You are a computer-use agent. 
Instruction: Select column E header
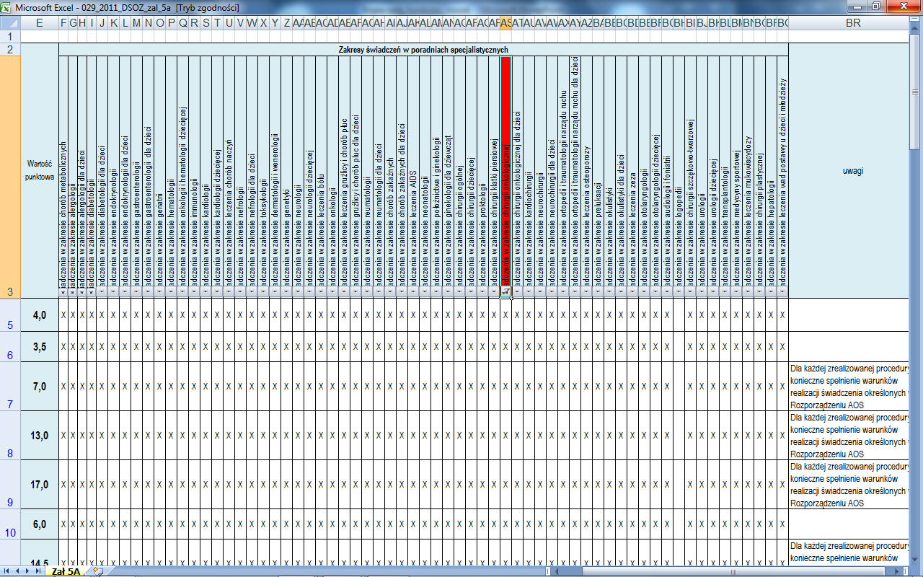[x=40, y=23]
